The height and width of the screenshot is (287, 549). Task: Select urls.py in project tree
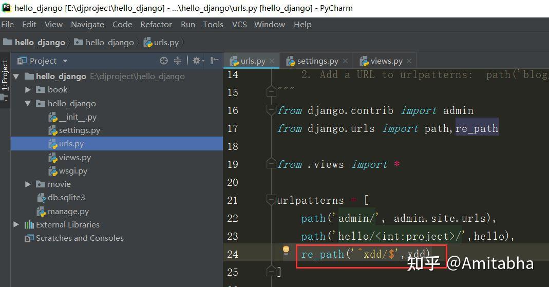tap(71, 144)
